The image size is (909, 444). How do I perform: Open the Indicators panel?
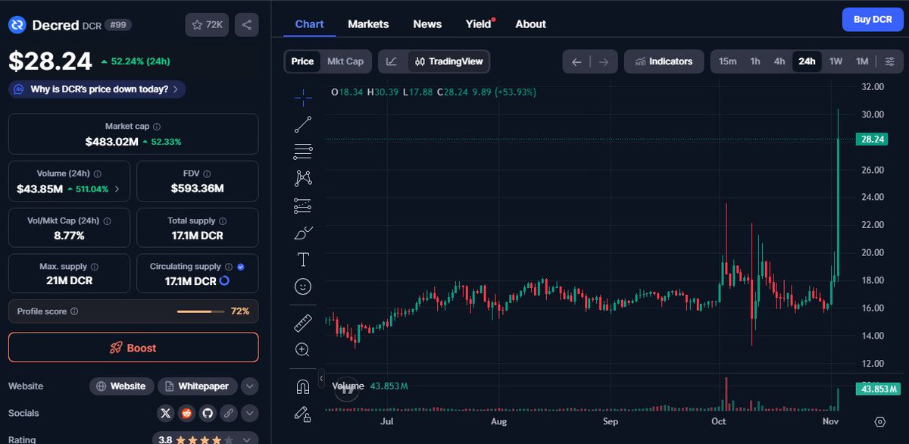pos(663,61)
